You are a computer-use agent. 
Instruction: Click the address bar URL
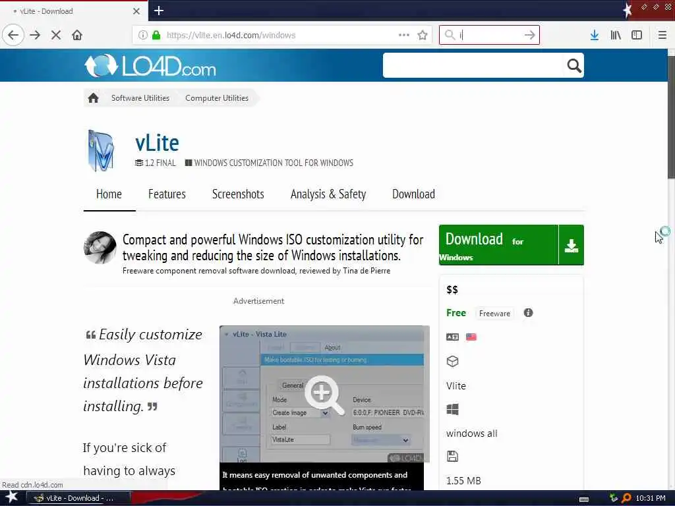click(231, 36)
